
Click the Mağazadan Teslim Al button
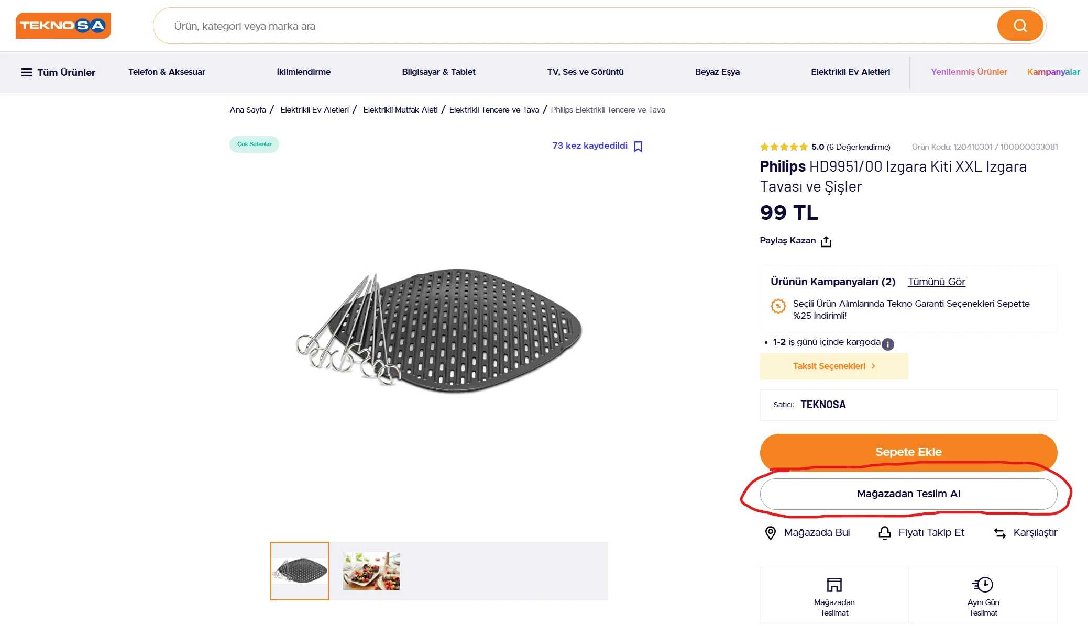909,494
